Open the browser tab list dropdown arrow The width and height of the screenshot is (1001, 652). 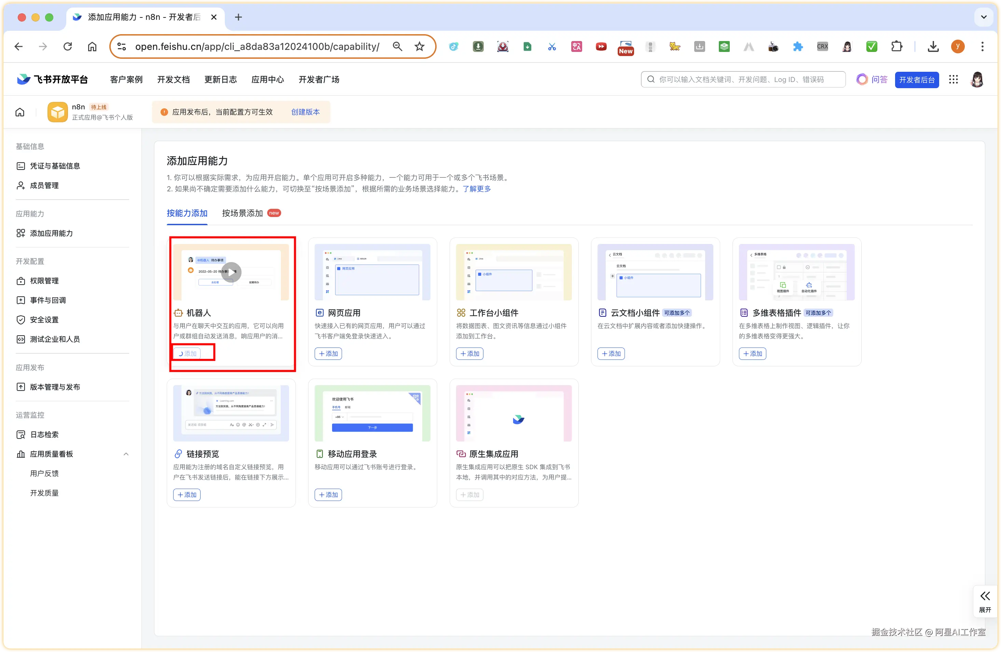(x=983, y=17)
